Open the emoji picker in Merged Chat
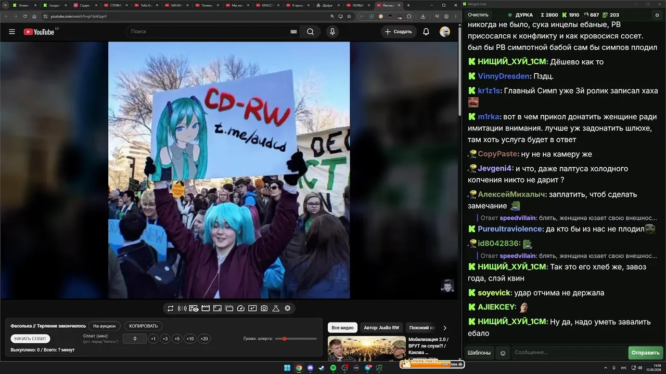 coord(503,353)
